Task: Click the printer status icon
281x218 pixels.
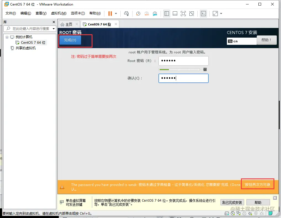Action: 244,213
